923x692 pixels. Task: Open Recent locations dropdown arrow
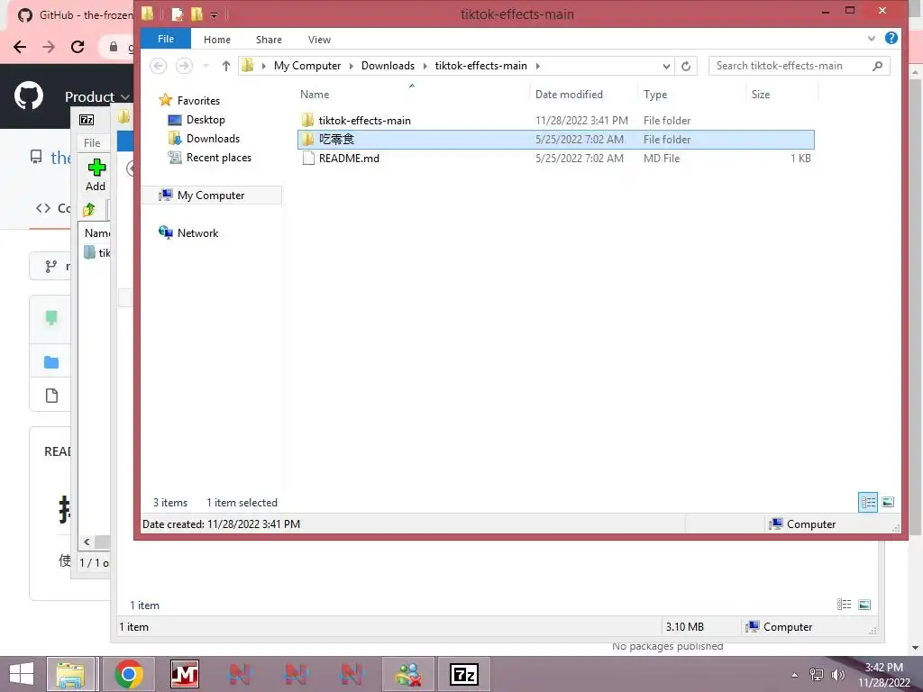pyautogui.click(x=206, y=66)
